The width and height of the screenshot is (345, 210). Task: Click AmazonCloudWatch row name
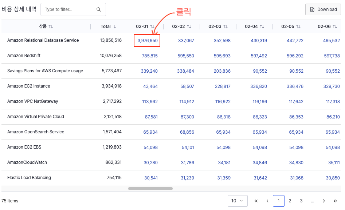click(x=27, y=162)
